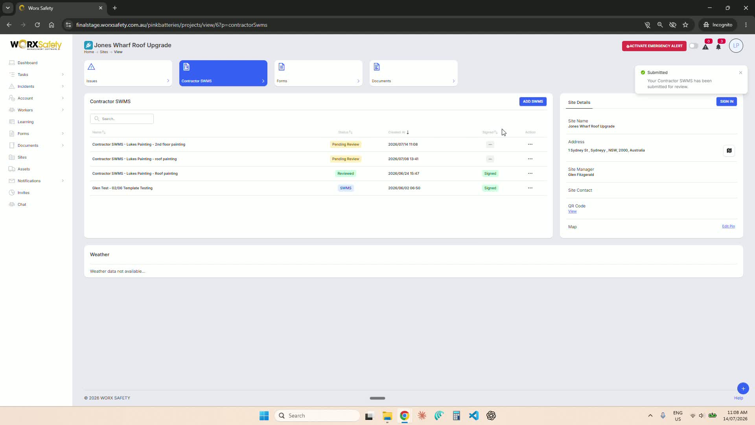The width and height of the screenshot is (755, 425).
Task: Open actions menu for Lukes Painting roof painting 2026/07/08
Action: click(530, 159)
